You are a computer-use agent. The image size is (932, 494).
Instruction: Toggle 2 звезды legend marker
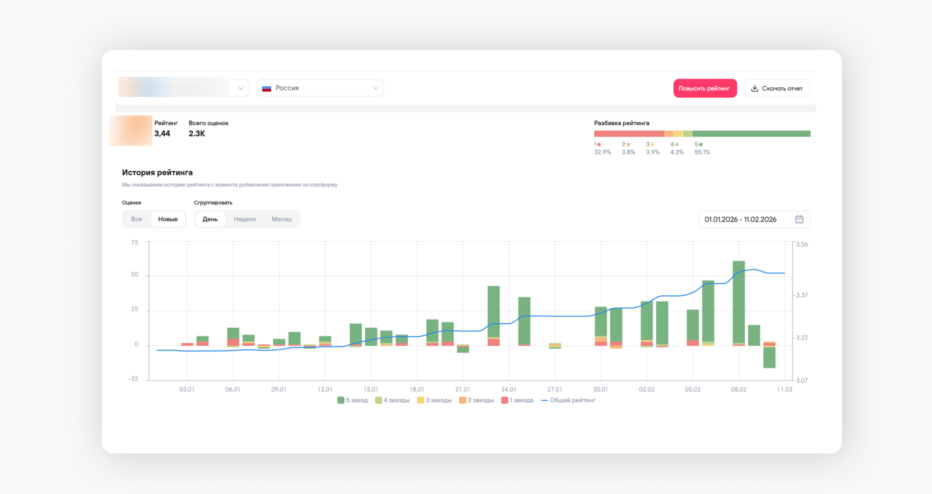pos(462,400)
